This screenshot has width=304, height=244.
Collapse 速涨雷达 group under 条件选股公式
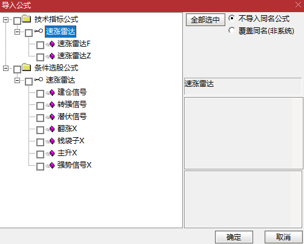click(17, 80)
